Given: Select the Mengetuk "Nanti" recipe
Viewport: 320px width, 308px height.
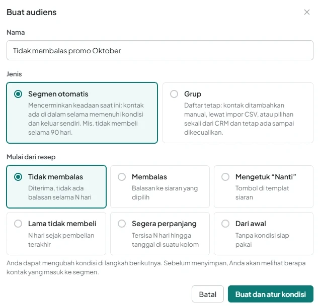Looking at the screenshot, I should (x=264, y=186).
